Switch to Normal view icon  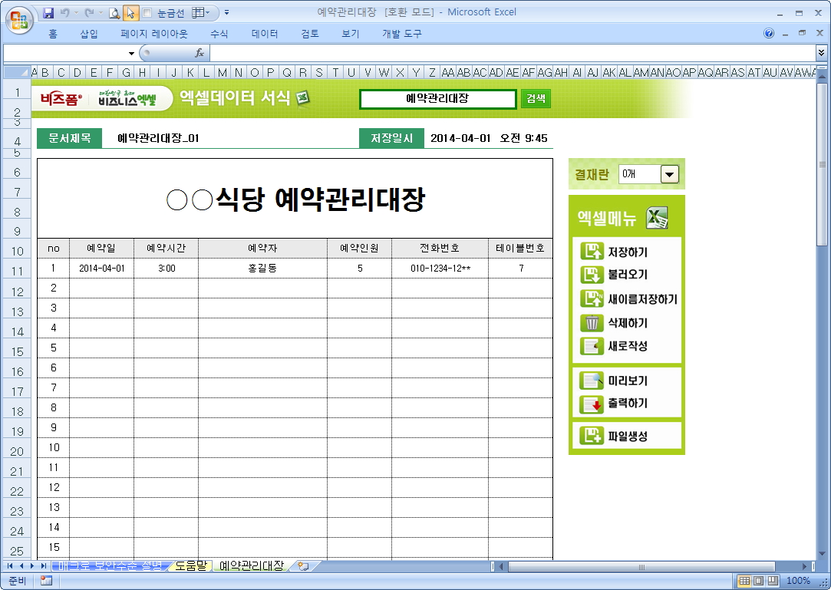click(x=744, y=581)
